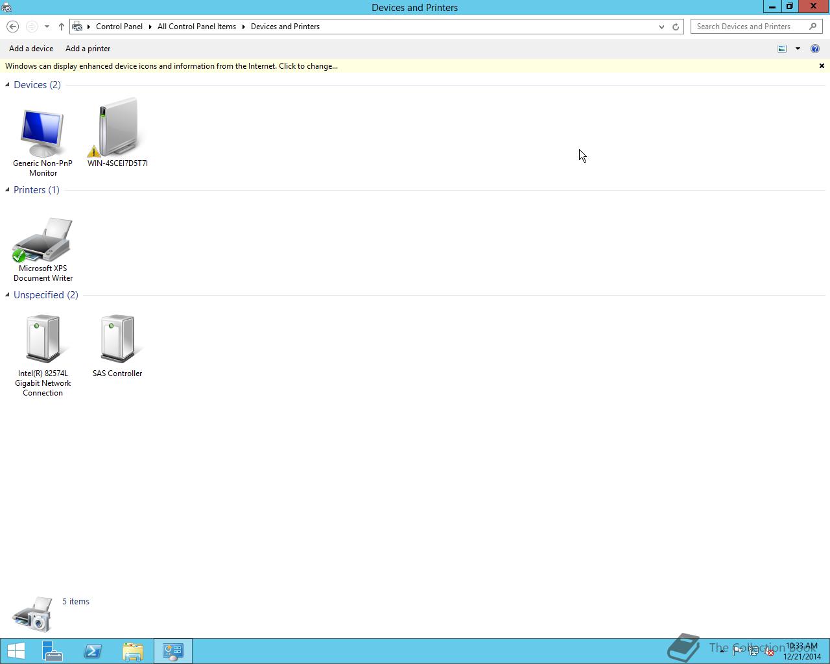Click the Devices and Printers breadcrumb
The width and height of the screenshot is (830, 664).
(x=285, y=27)
